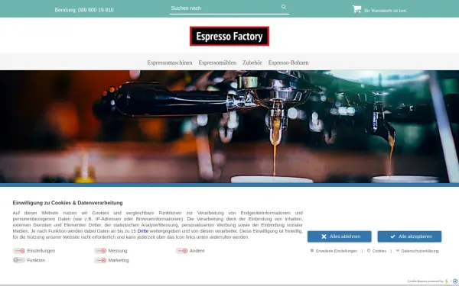Click the icon beside Datenschutzerklärung
This screenshot has width=459, height=286.
point(398,251)
